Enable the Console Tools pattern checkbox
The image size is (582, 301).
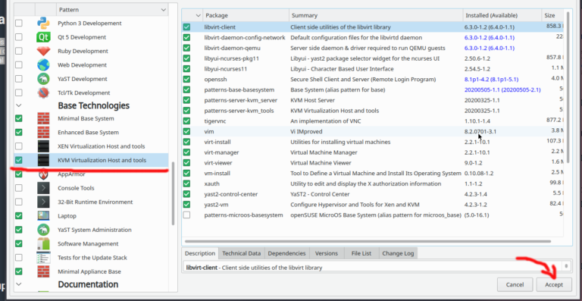[x=18, y=188]
